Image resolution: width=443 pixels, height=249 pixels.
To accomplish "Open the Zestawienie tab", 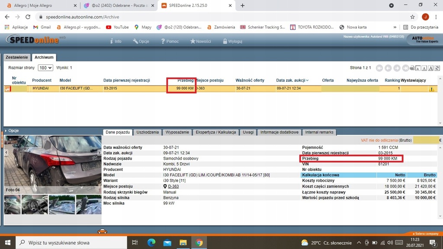I will coord(17,57).
